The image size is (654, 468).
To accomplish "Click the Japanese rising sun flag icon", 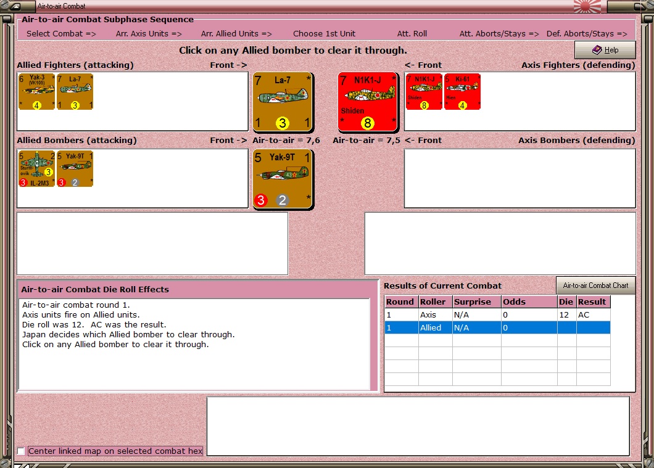I will (588, 6).
